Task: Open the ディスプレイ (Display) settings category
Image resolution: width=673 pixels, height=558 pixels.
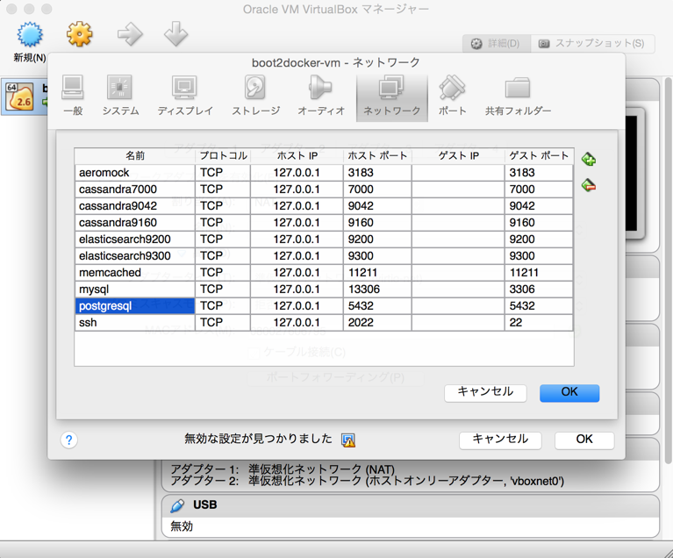Action: [x=184, y=96]
